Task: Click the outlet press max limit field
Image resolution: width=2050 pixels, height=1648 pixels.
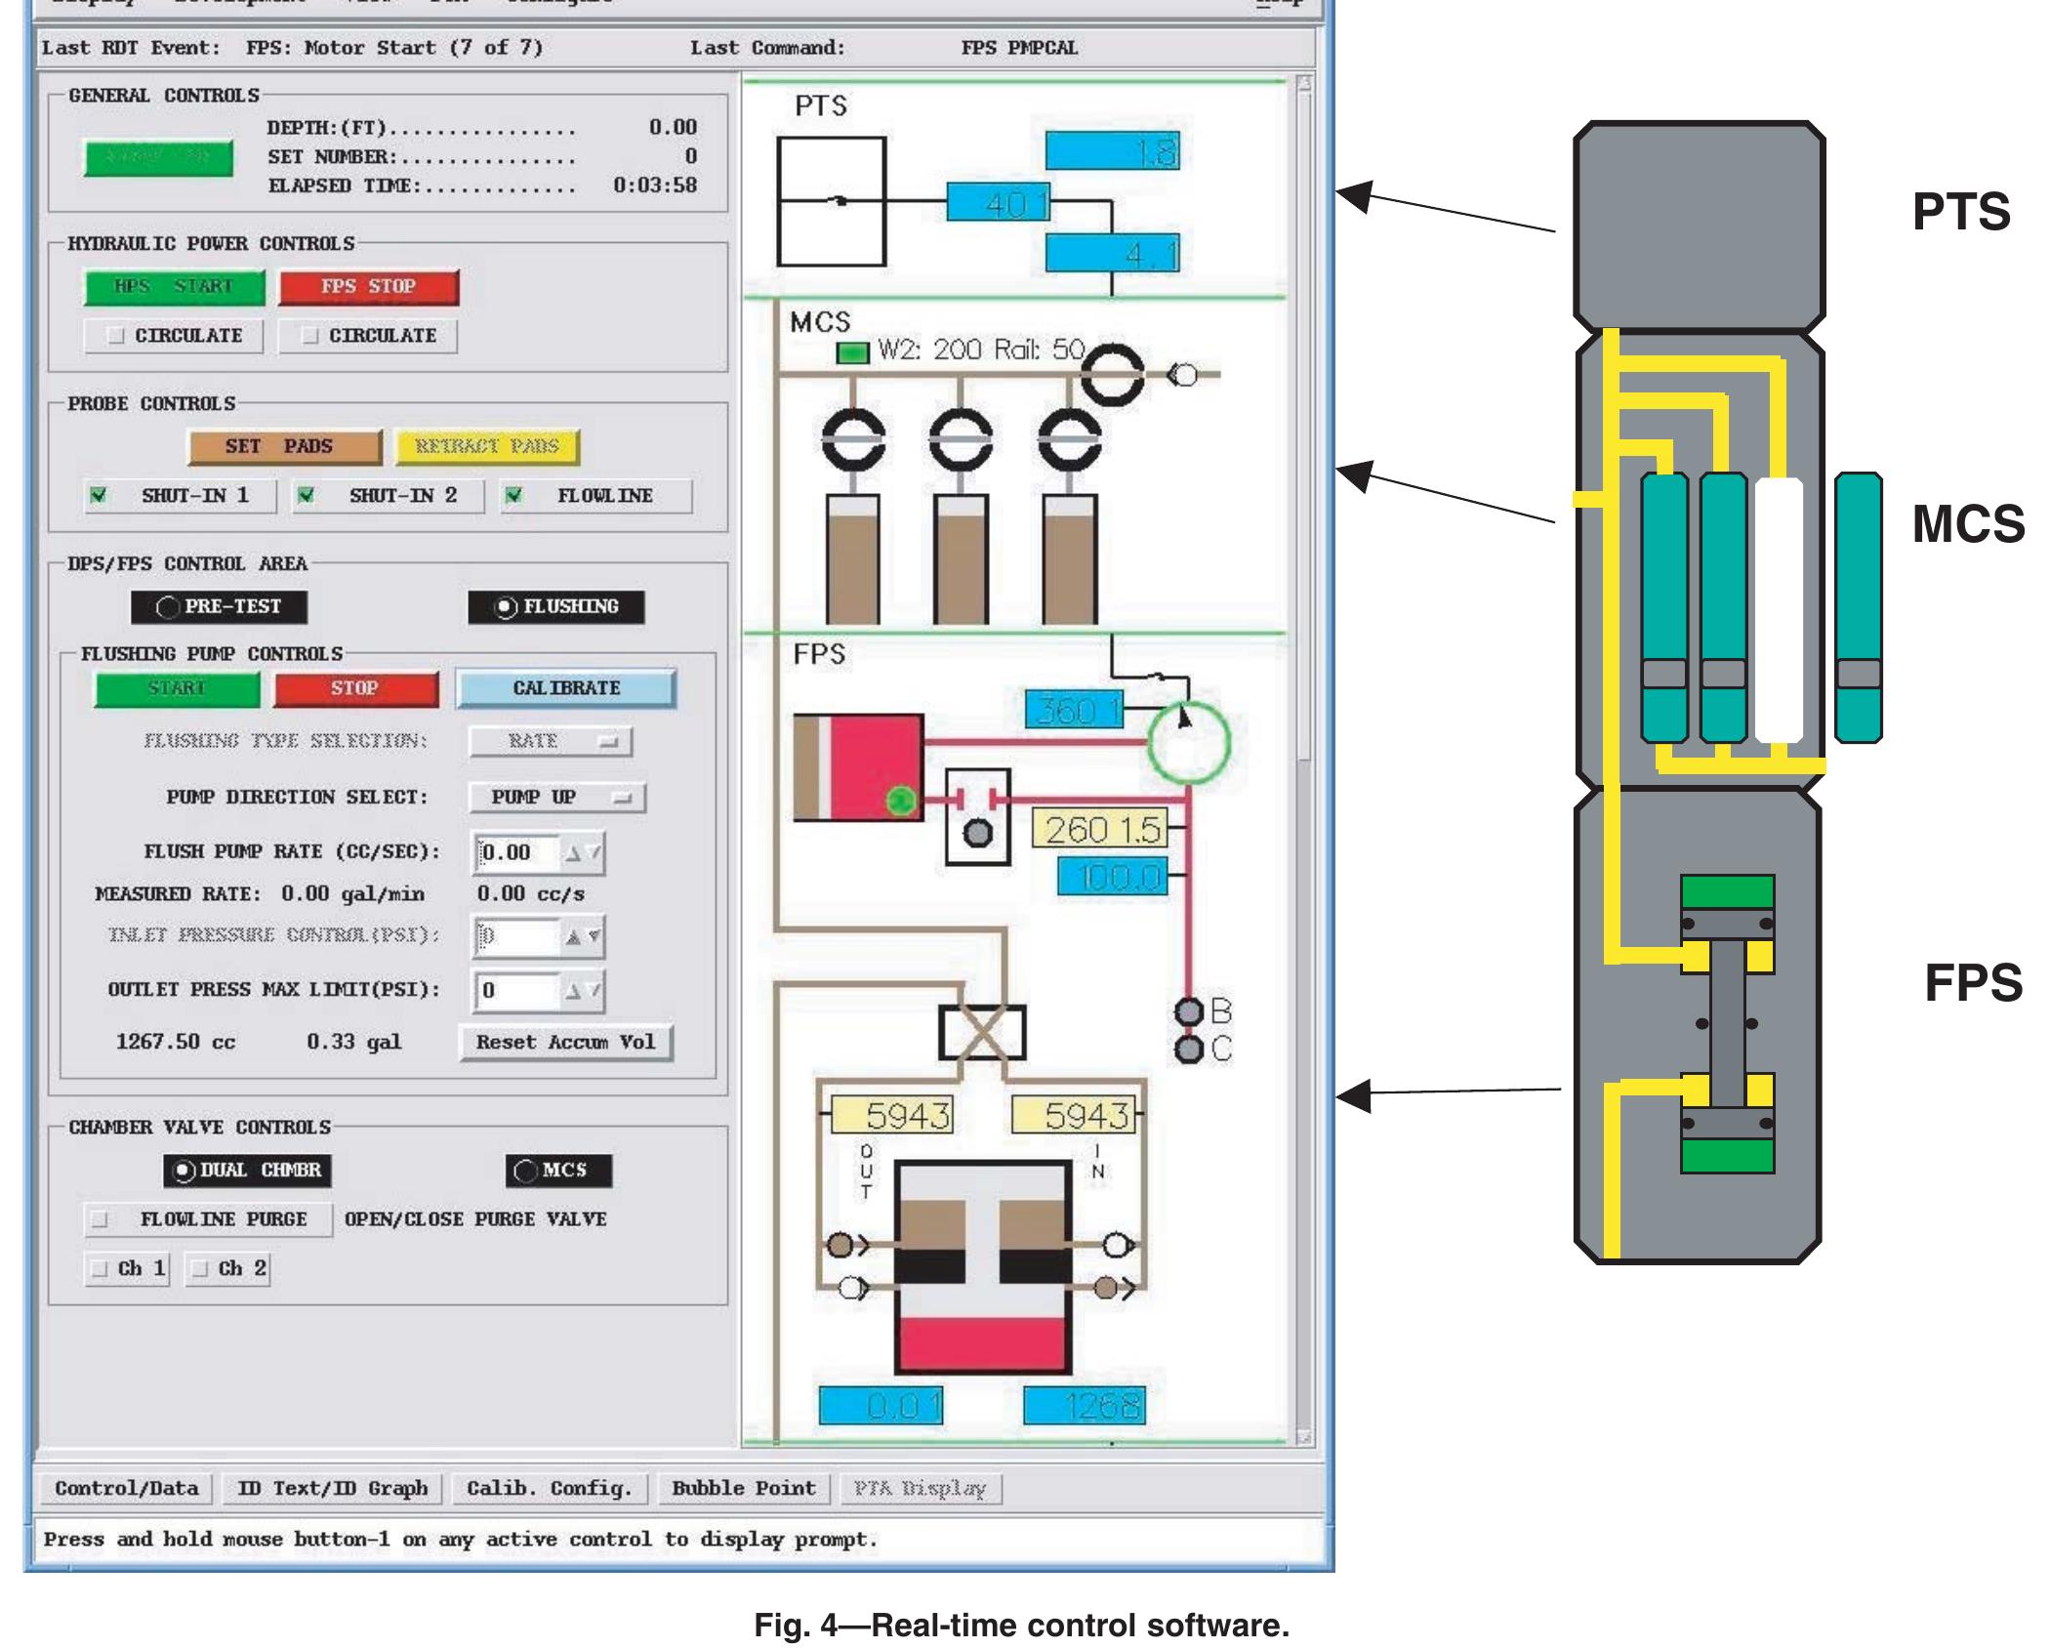Action: click(518, 991)
